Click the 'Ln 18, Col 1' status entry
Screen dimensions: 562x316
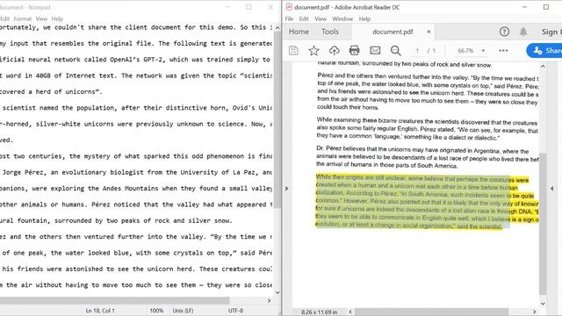[100, 311]
